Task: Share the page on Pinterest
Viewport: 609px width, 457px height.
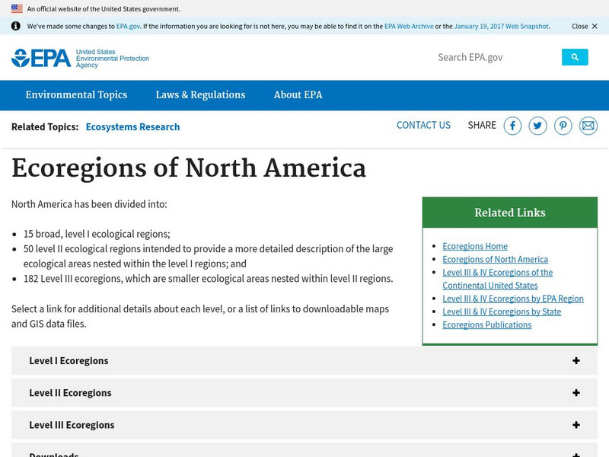Action: tap(563, 126)
